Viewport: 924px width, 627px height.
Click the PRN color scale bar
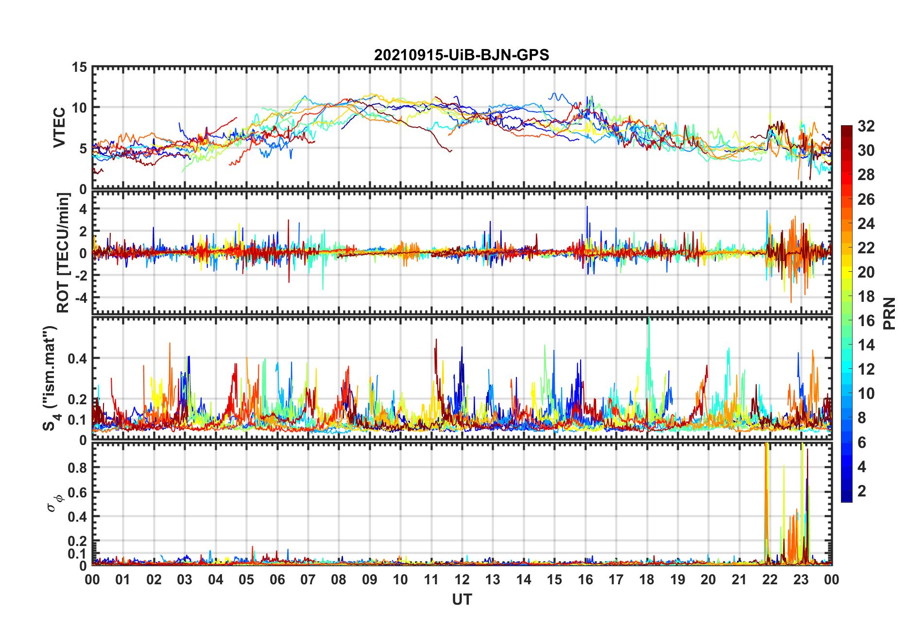tap(847, 313)
